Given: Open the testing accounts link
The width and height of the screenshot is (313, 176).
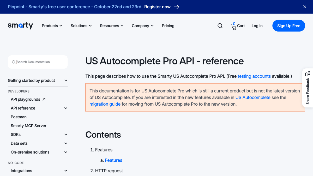Looking at the screenshot, I should point(254,76).
